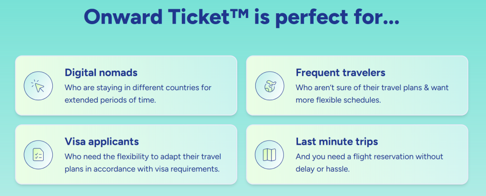Click the description starting "Who are staying in different countries"
This screenshot has width=486, height=196.
pyautogui.click(x=138, y=88)
